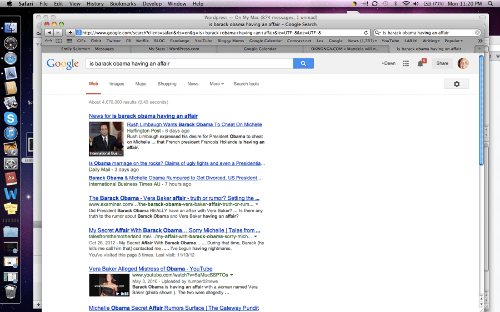This screenshot has height=312, width=500.
Task: Open the Google apps grid icon
Action: point(406,63)
